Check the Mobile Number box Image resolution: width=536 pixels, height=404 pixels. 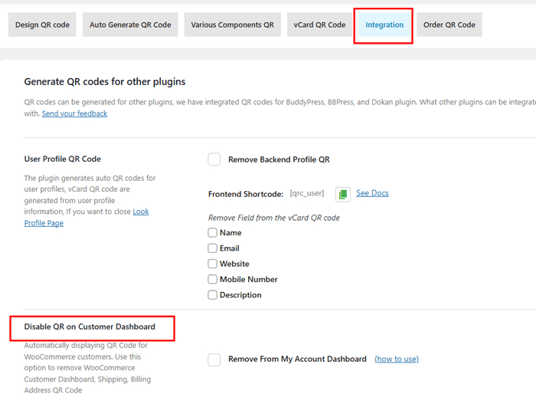coord(213,280)
